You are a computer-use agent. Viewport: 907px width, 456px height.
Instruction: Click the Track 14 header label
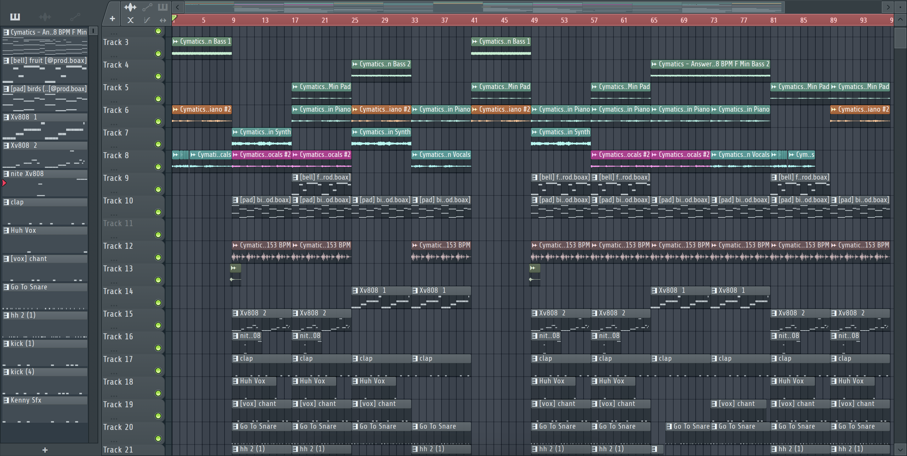(x=118, y=291)
